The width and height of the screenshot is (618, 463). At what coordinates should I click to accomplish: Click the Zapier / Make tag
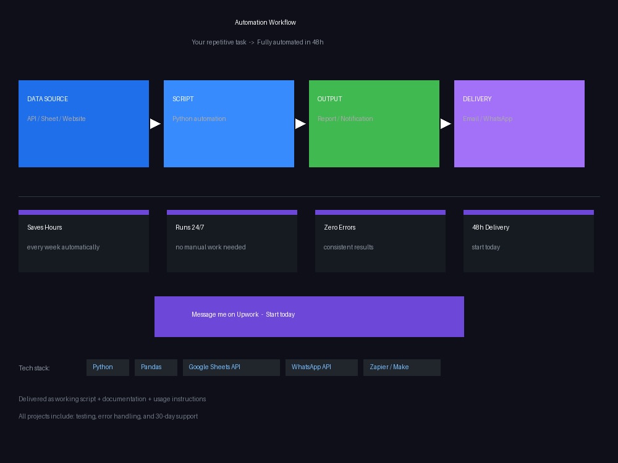(x=402, y=367)
